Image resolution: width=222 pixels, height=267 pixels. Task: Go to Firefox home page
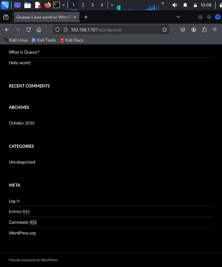pos(39,30)
